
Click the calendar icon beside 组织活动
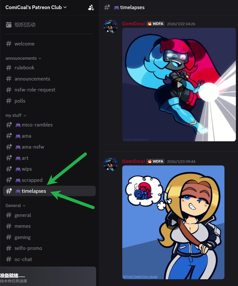coord(9,25)
